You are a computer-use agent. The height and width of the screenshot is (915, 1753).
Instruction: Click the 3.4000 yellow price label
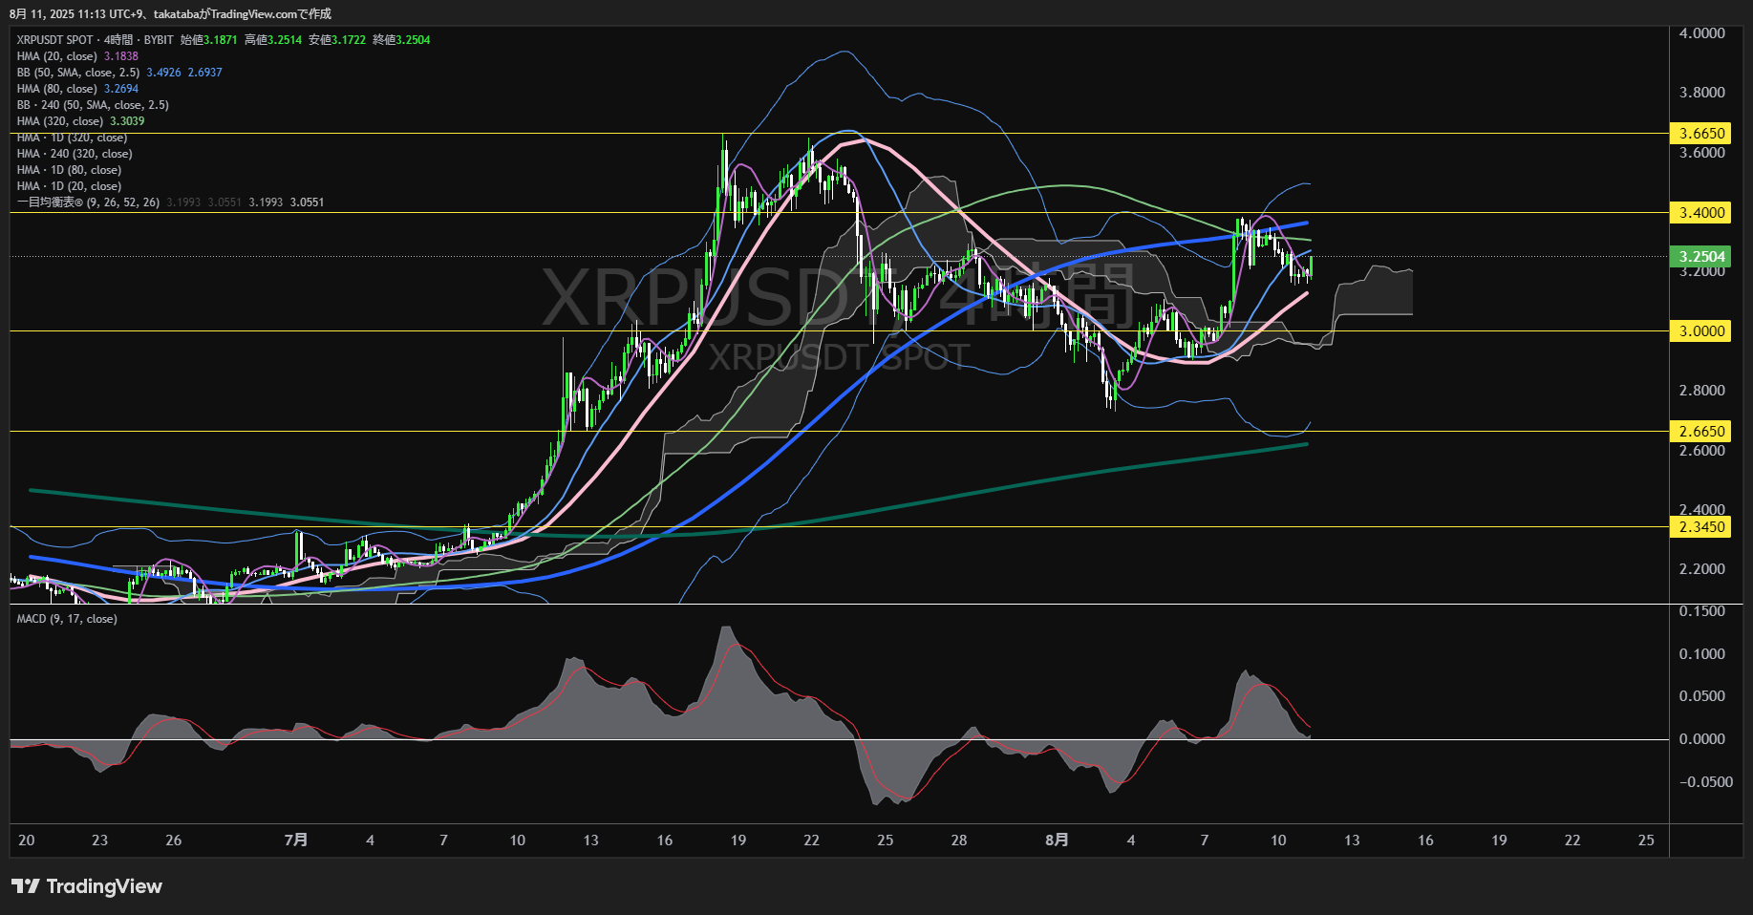1700,212
